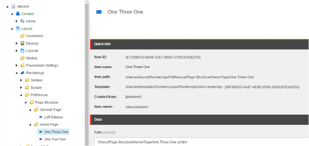
Task: Click the Sample folder icon
Action: coord(27,80)
